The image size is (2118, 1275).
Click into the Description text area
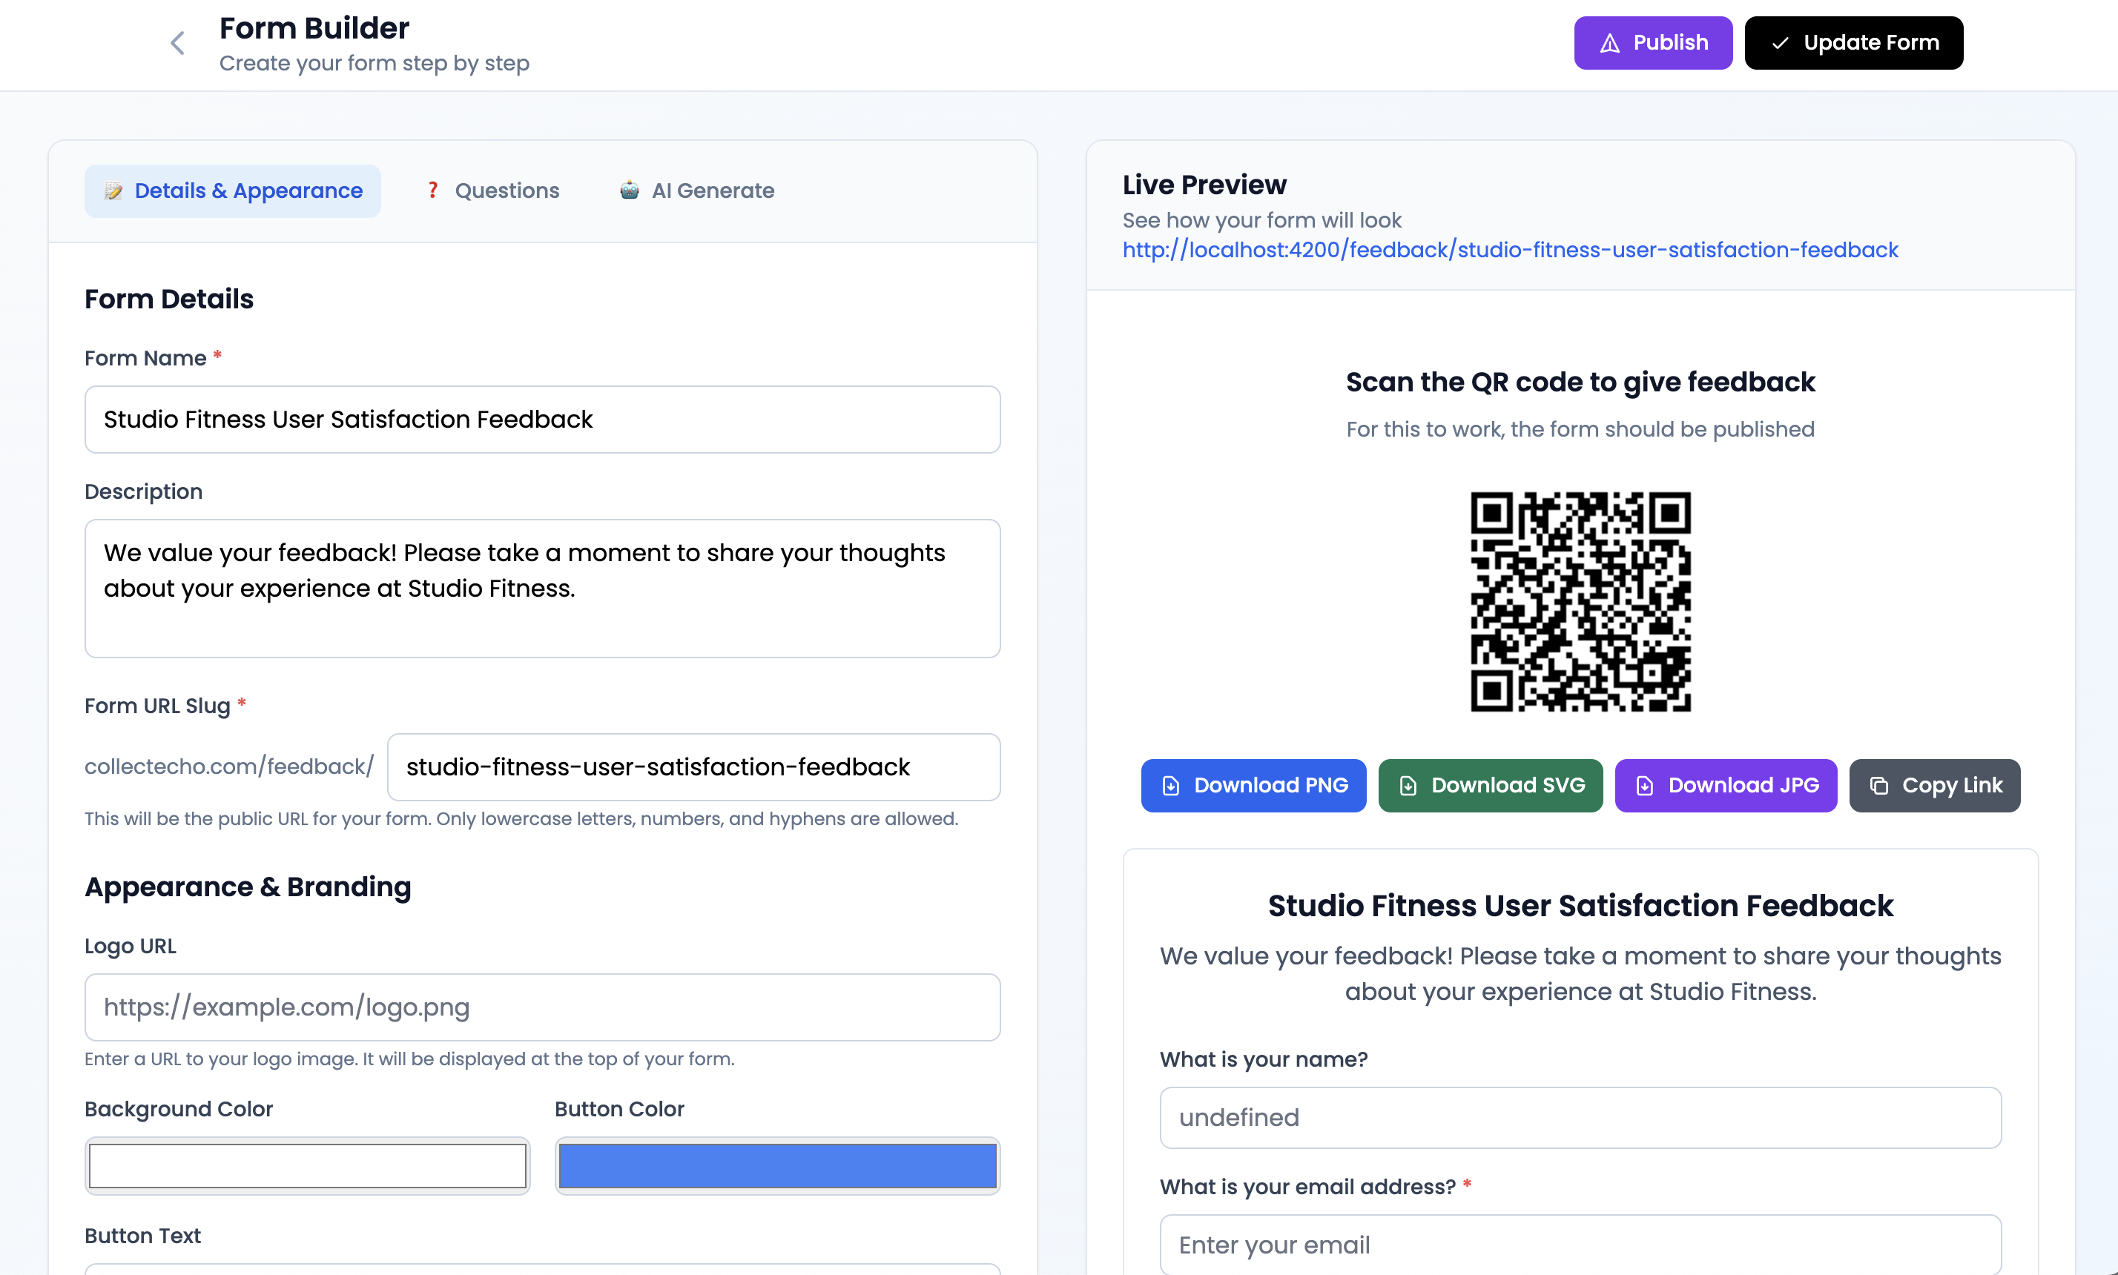(542, 589)
